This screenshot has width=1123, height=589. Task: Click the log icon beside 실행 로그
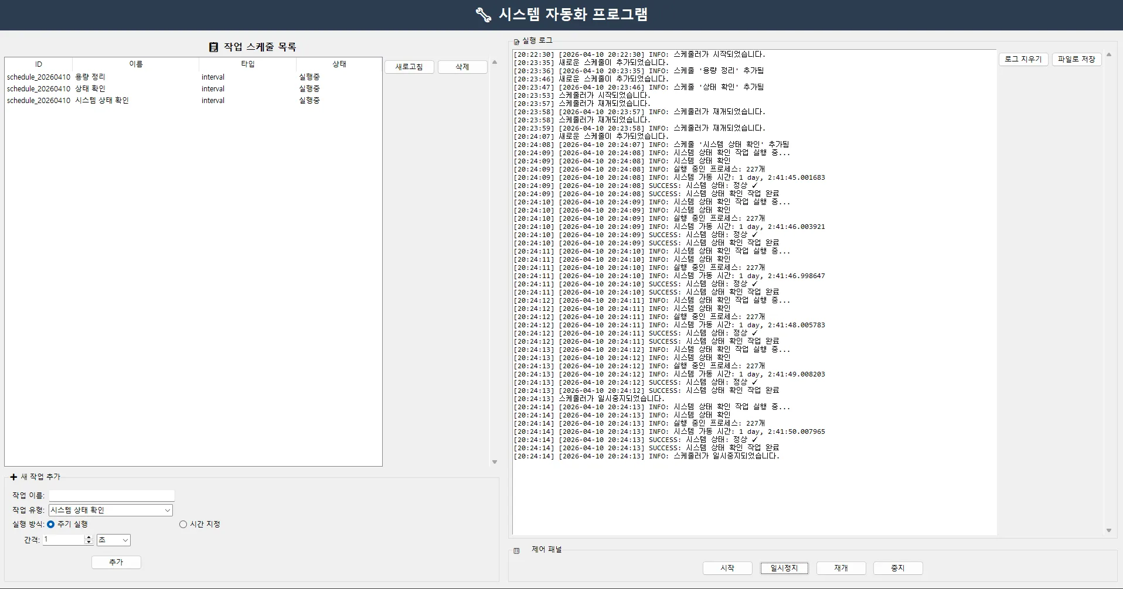[516, 42]
